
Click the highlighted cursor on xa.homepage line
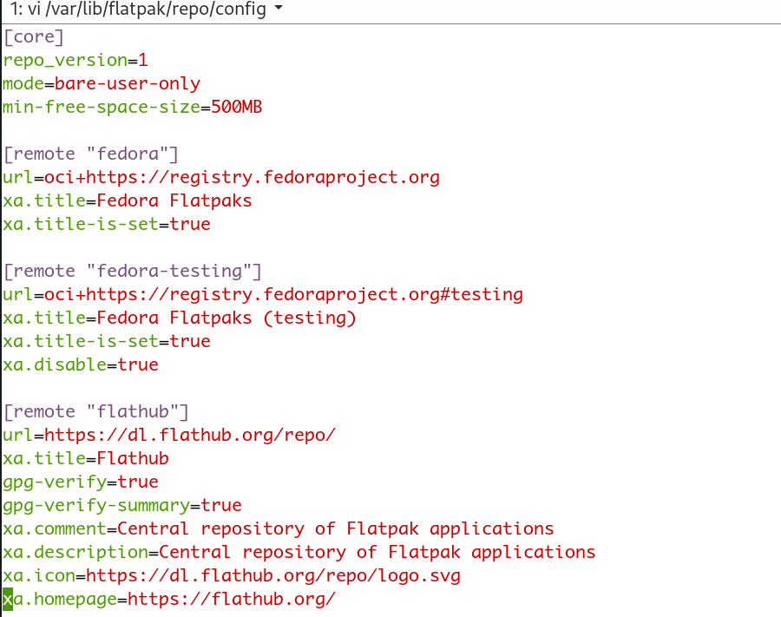[x=8, y=599]
